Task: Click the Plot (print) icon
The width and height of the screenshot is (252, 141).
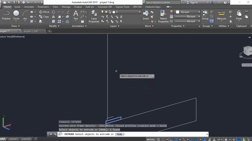Action: 24,2
